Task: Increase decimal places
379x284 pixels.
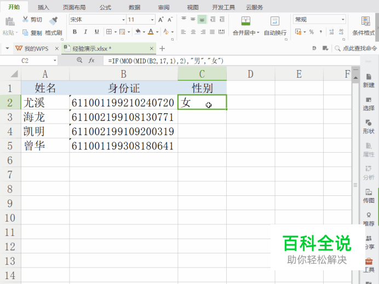Action: [x=331, y=32]
